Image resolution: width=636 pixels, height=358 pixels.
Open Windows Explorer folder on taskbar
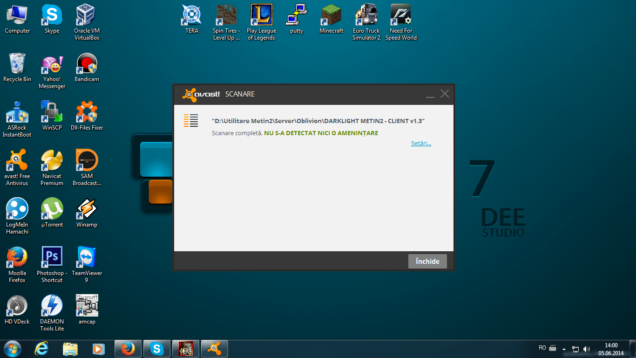pos(70,348)
